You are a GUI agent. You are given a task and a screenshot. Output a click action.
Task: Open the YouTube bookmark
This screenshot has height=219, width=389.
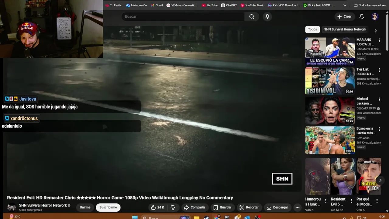(x=210, y=5)
